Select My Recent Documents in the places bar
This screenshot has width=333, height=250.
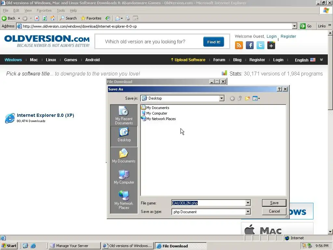coord(124,115)
